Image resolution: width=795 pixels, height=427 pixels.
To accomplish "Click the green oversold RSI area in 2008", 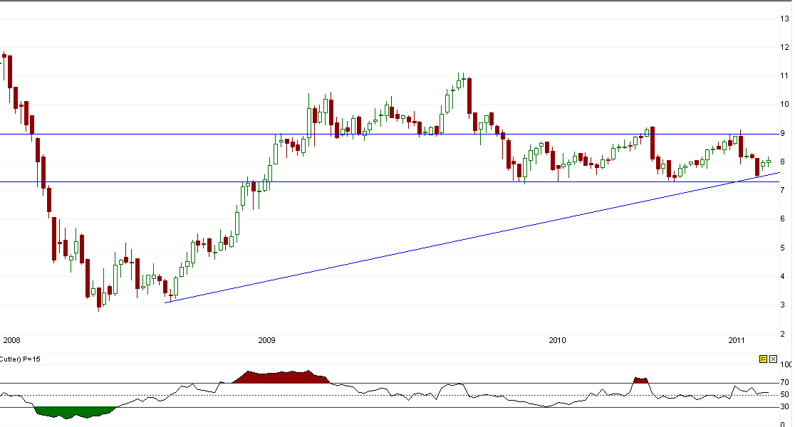I will coord(74,412).
